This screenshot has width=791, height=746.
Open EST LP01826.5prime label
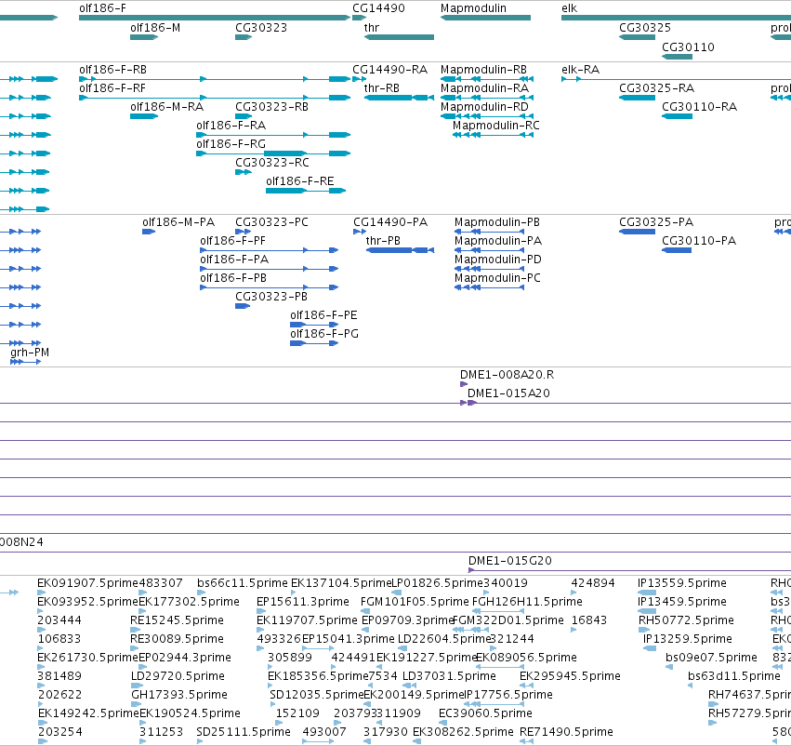tap(438, 583)
